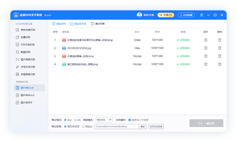This screenshot has width=237, height=142.
Task: Select the xls export format
Action: [75, 120]
